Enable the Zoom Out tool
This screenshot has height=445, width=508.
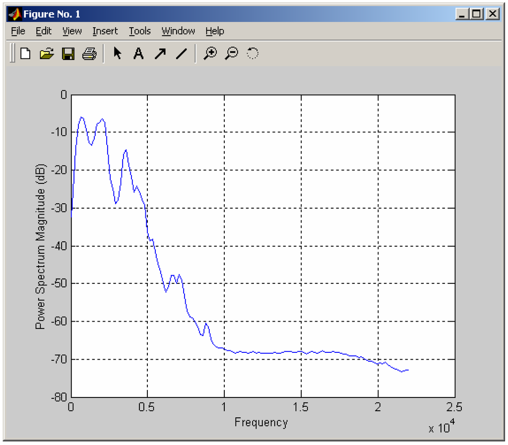[231, 54]
